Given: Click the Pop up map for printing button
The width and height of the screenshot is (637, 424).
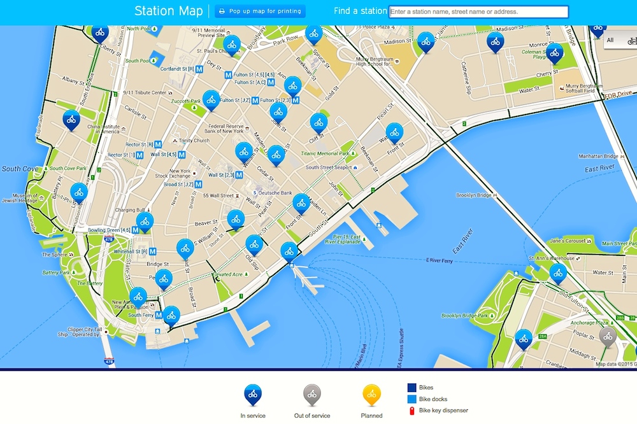Looking at the screenshot, I should pyautogui.click(x=259, y=11).
